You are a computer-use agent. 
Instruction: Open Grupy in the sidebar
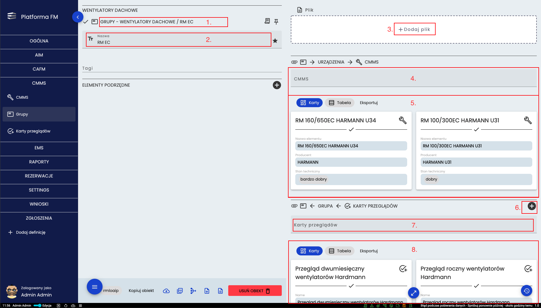39,114
